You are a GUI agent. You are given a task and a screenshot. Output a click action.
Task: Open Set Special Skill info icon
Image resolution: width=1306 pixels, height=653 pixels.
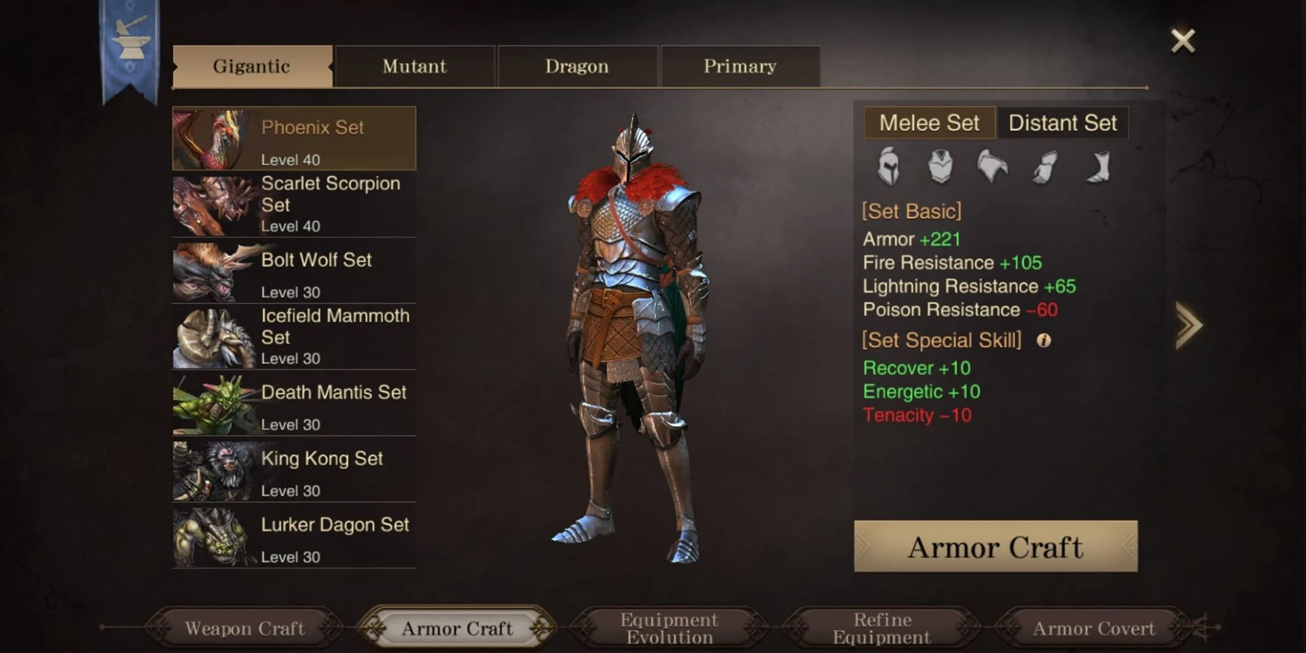pos(1043,341)
